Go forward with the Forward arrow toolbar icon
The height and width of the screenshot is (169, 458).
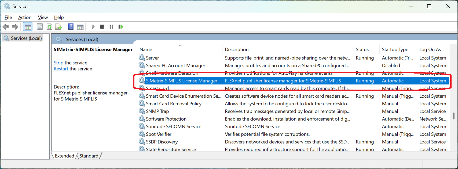click(x=15, y=27)
